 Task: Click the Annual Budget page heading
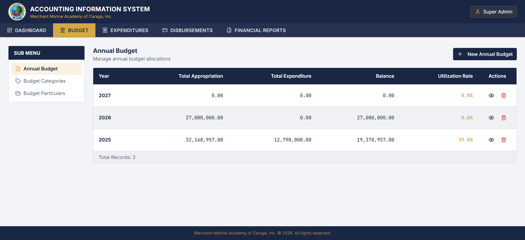click(x=115, y=51)
